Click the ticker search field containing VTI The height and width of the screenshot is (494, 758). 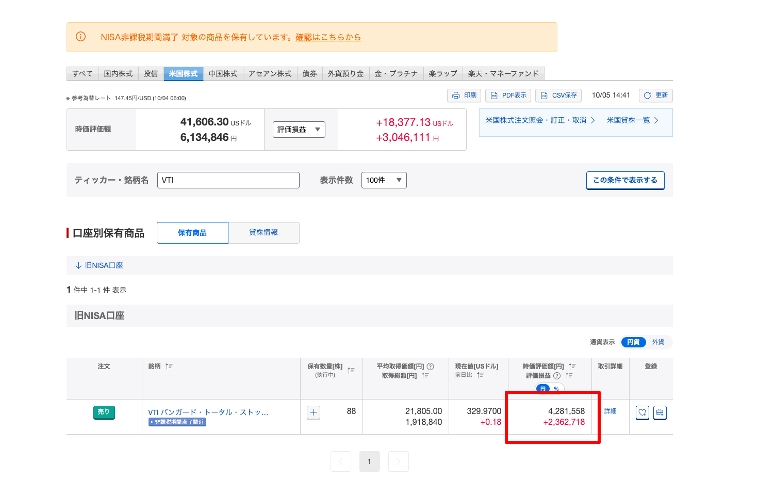pos(228,180)
